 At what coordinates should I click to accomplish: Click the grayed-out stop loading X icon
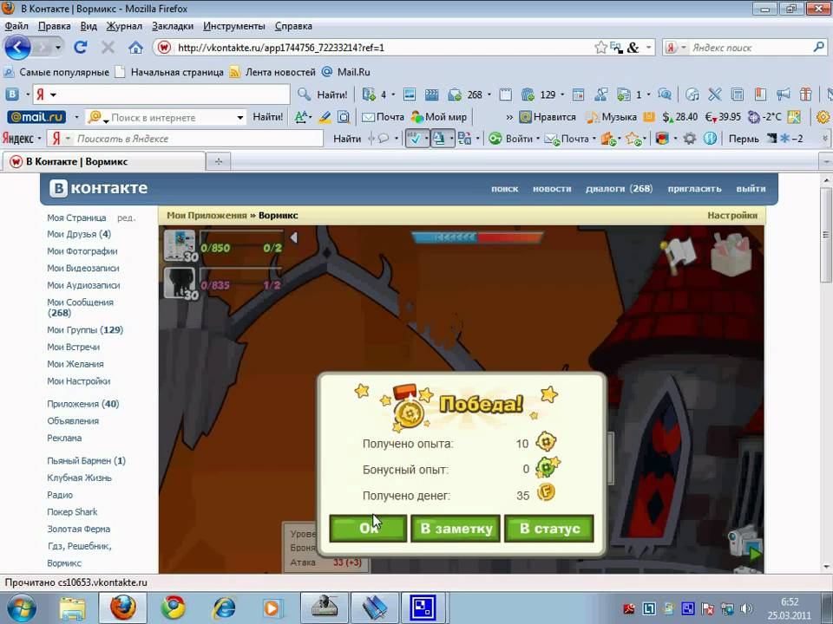coord(108,48)
